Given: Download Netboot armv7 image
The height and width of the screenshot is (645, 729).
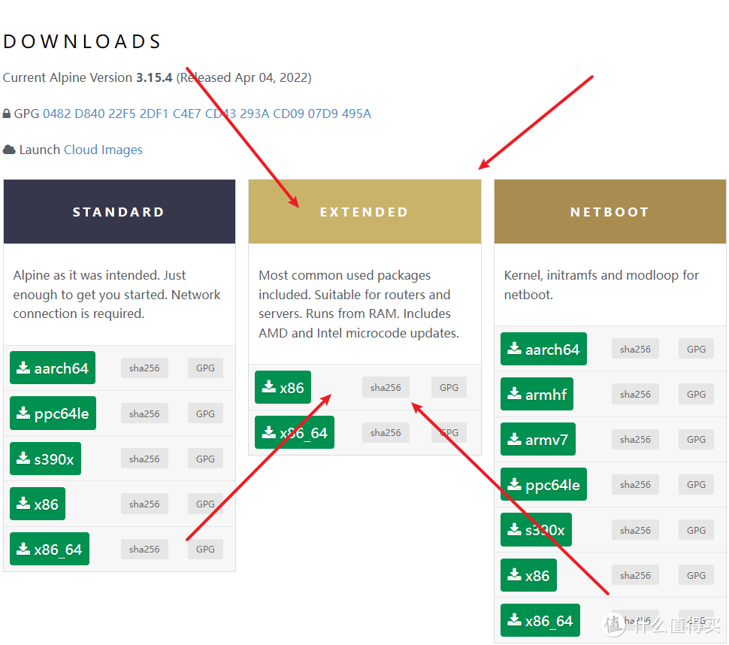Looking at the screenshot, I should [x=537, y=439].
